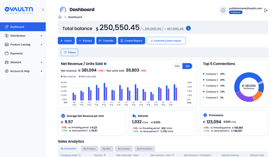Open Network menu in sidebar
280x157 pixels.
tap(23, 62)
